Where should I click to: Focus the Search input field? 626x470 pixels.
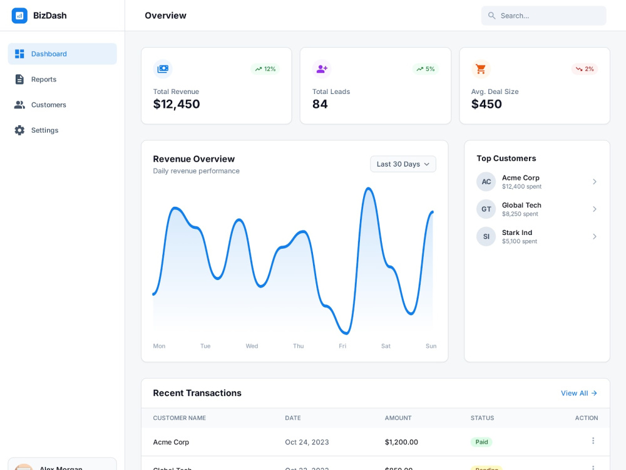pyautogui.click(x=543, y=16)
